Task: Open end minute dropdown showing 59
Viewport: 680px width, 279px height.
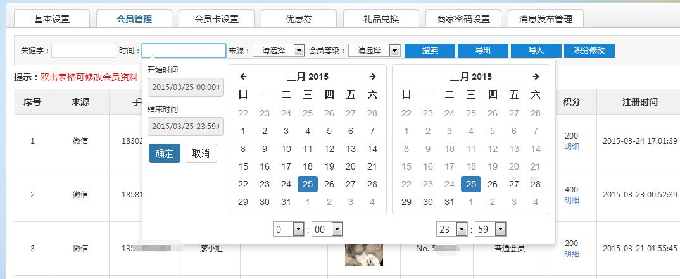Action: tap(491, 229)
